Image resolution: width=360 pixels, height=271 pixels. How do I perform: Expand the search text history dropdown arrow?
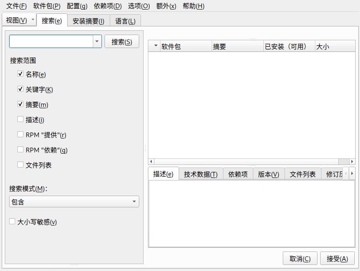point(97,42)
